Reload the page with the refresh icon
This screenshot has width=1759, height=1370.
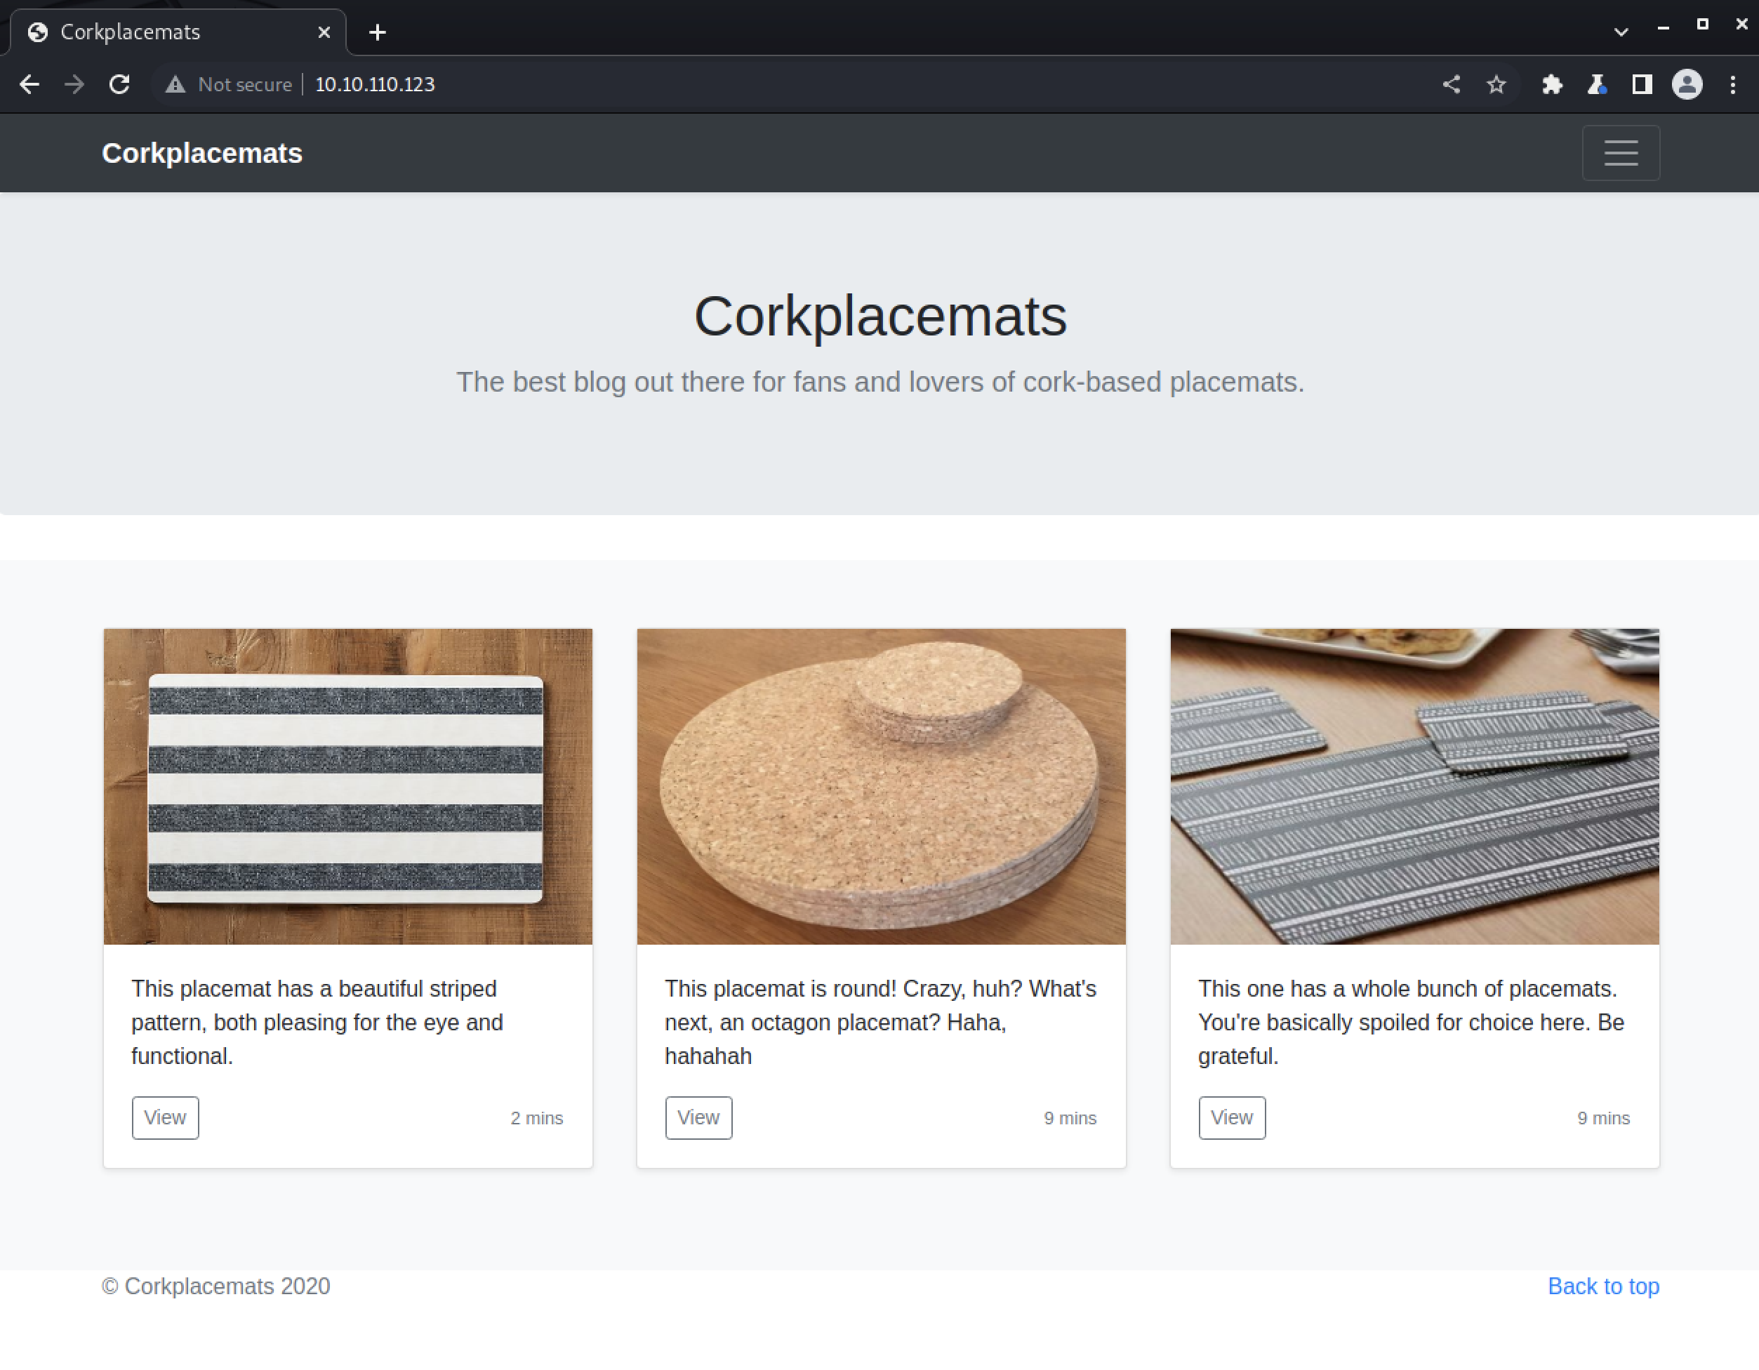(119, 84)
